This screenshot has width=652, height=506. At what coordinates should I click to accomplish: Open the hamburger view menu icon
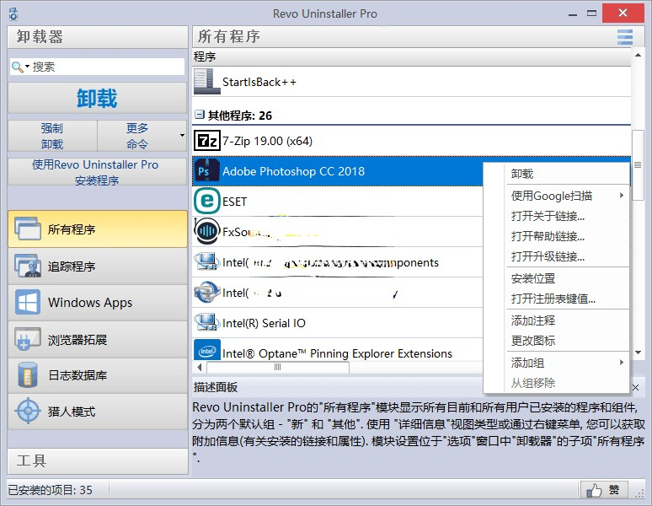coord(624,36)
